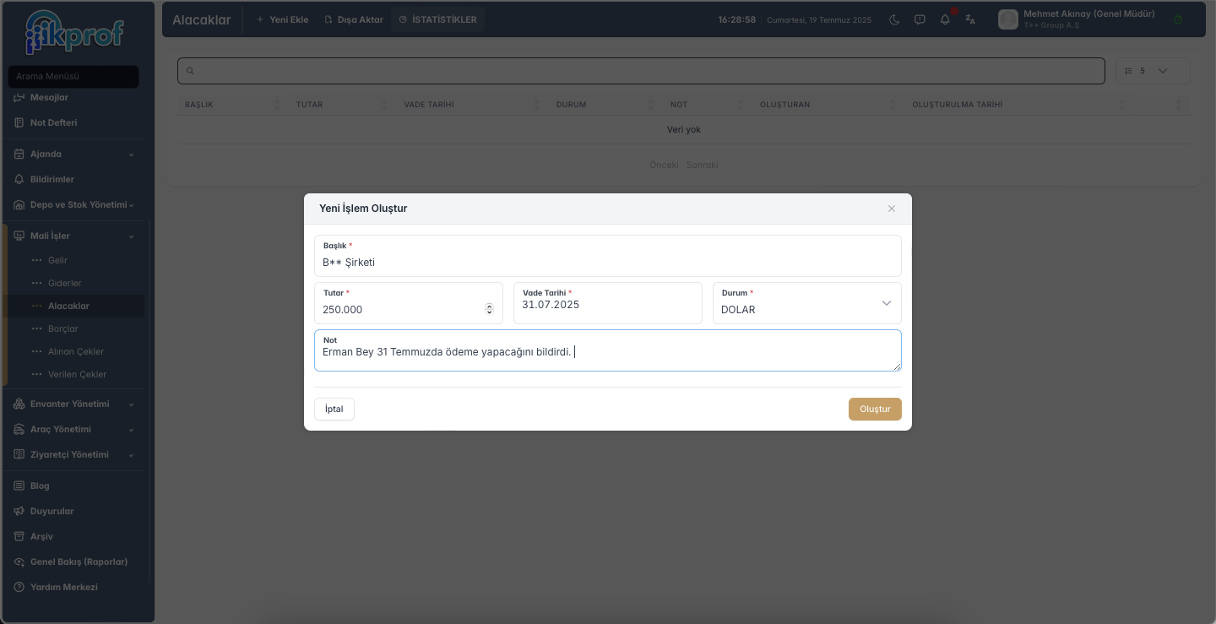Sort by VADE TARİHİ column arrows
Screen dimensions: 1216x624
(537, 105)
